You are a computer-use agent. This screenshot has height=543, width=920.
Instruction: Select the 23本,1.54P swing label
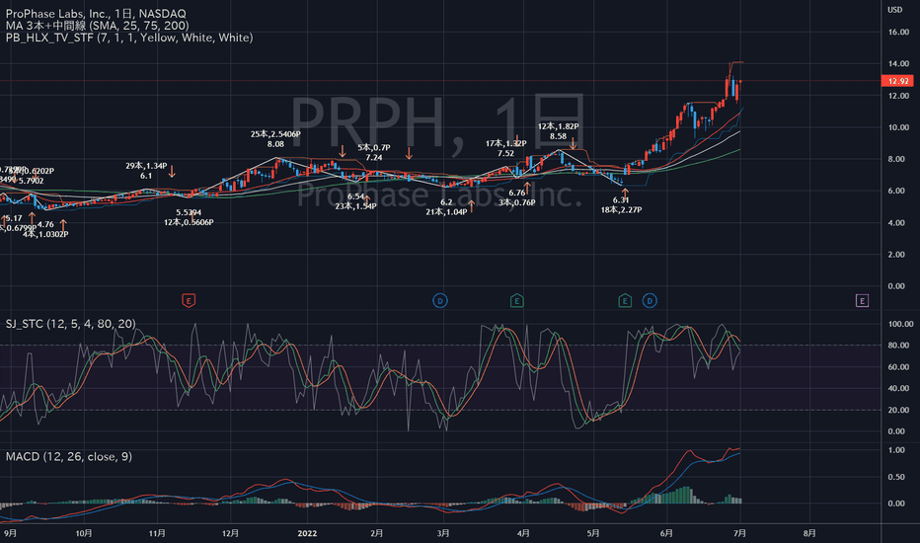(x=355, y=206)
